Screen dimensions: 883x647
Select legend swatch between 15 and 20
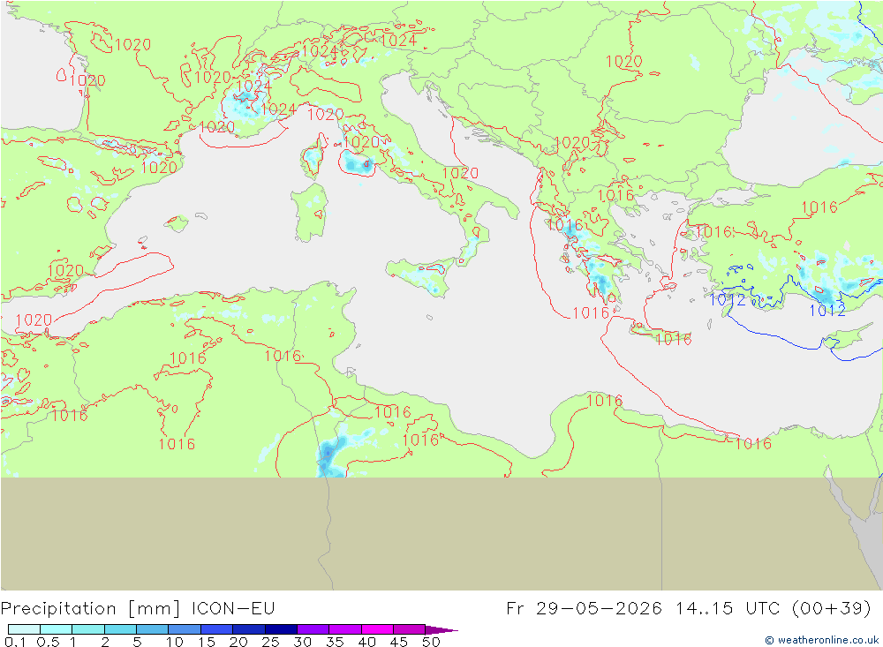217,629
